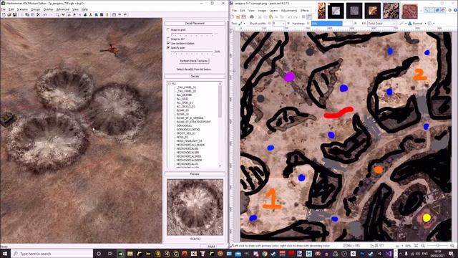Open Chrome from the taskbar
This screenshot has height=258, width=458.
[264, 254]
